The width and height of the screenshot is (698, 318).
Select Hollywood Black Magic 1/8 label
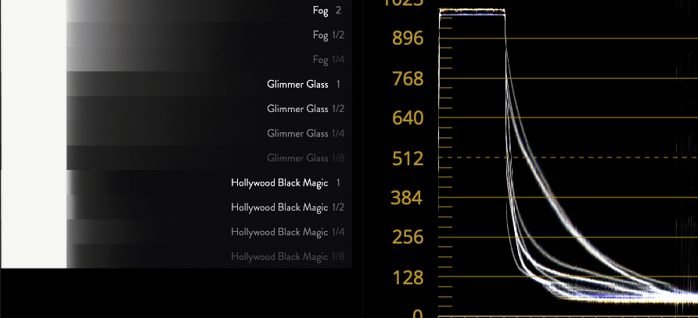[x=287, y=257]
